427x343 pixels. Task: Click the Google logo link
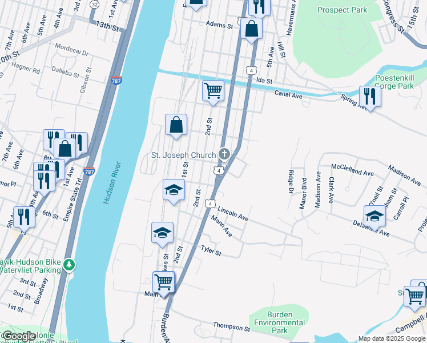[19, 337]
